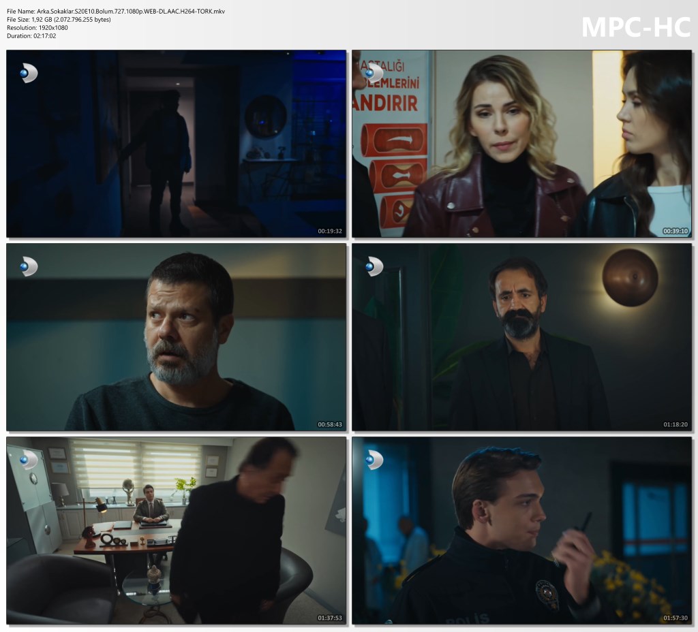Click the File Name line in the header
Screen dimensions: 698x632
coord(116,12)
